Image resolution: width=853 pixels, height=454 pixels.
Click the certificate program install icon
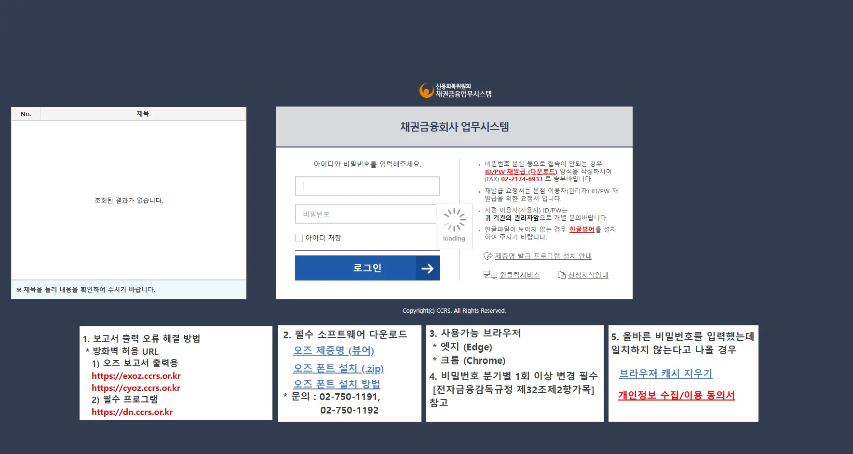point(487,256)
